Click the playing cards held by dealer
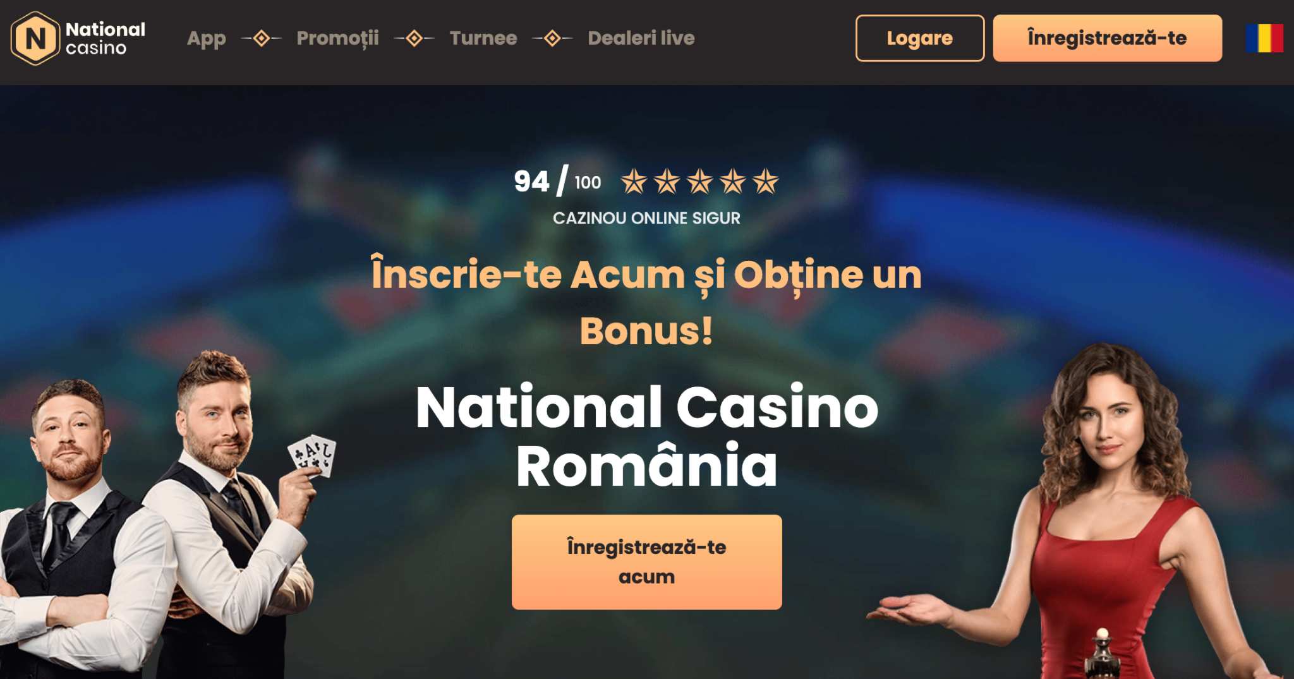Image resolution: width=1294 pixels, height=679 pixels. tap(312, 455)
